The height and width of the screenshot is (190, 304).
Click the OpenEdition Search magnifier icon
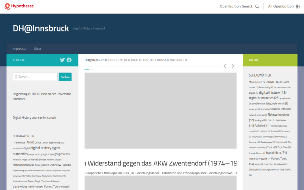[257, 6]
